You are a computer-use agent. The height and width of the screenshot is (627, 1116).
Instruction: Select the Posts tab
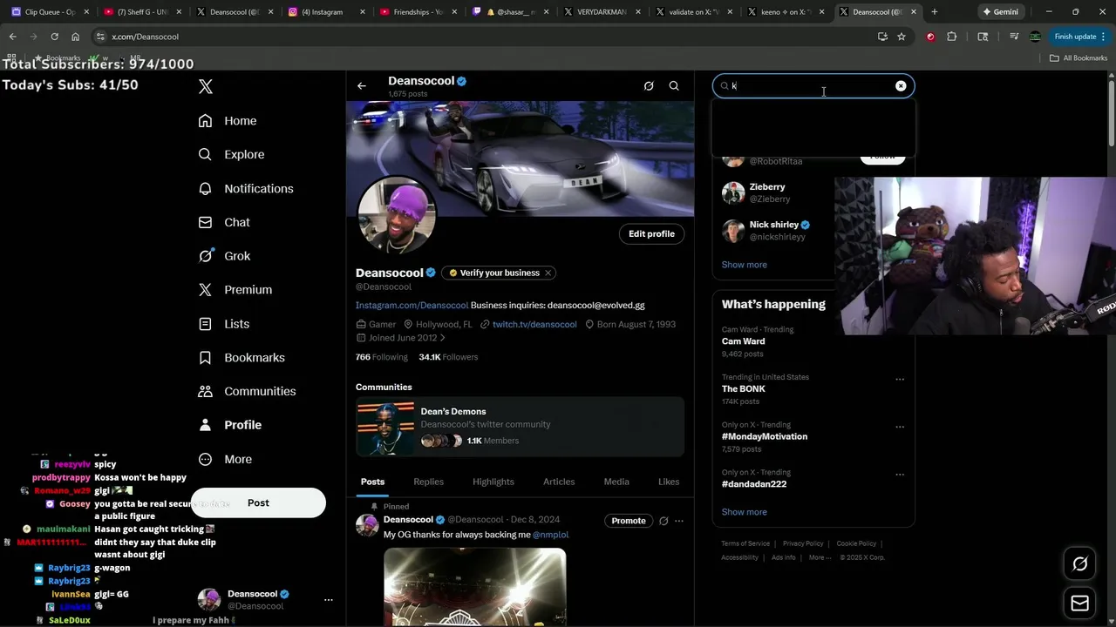[372, 482]
